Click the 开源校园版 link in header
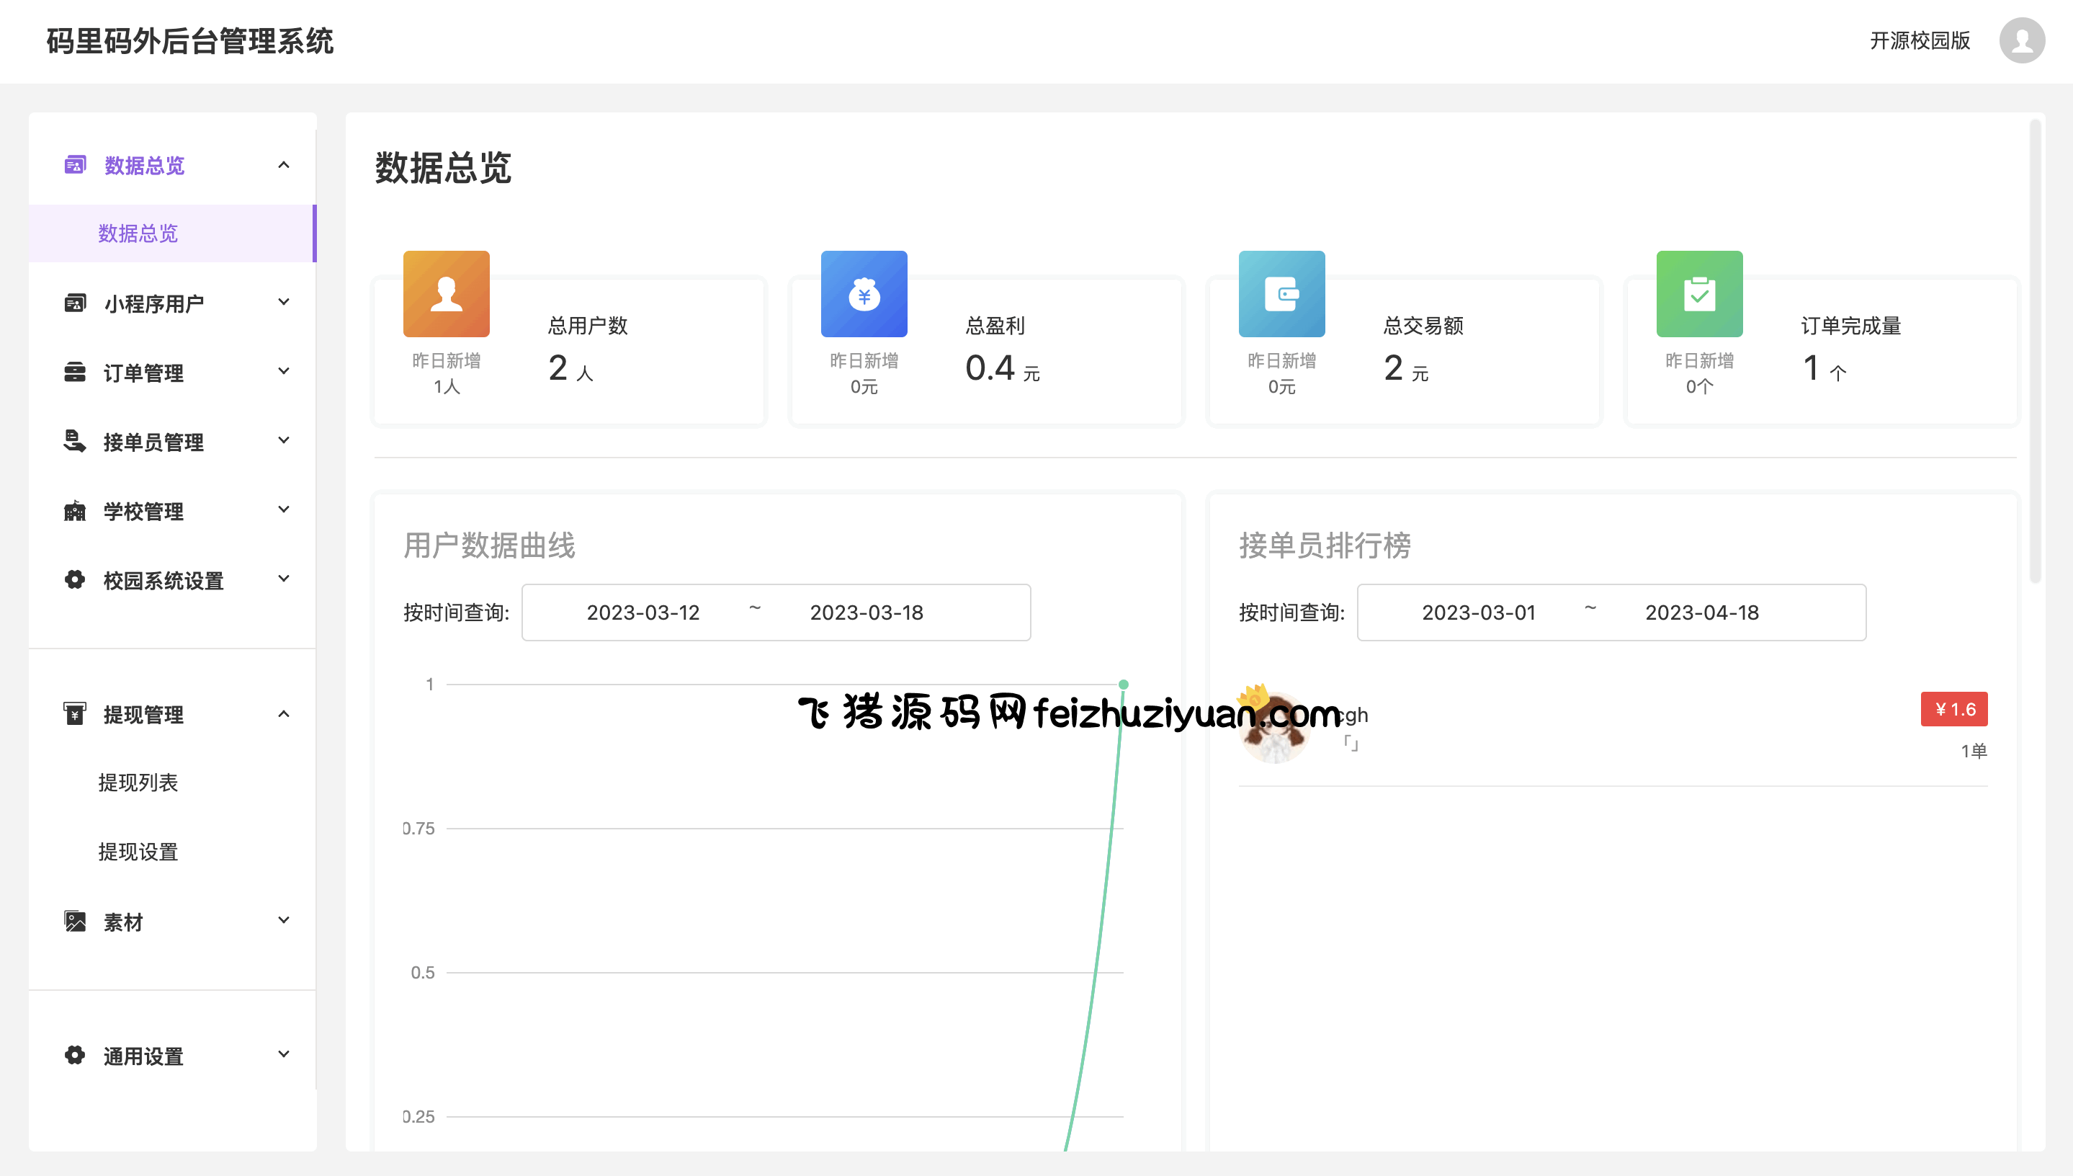This screenshot has width=2073, height=1176. coord(1920,40)
